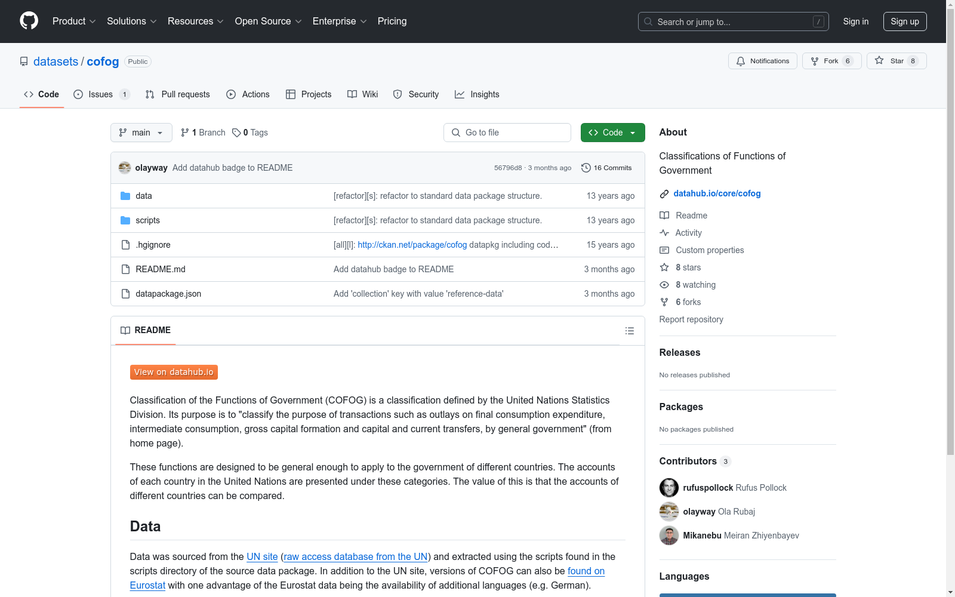This screenshot has height=597, width=955.
Task: Open the UN site link
Action: tap(262, 556)
